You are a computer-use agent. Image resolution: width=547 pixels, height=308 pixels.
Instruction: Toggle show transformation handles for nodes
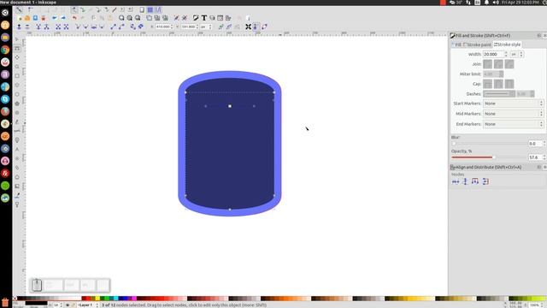[x=248, y=27]
